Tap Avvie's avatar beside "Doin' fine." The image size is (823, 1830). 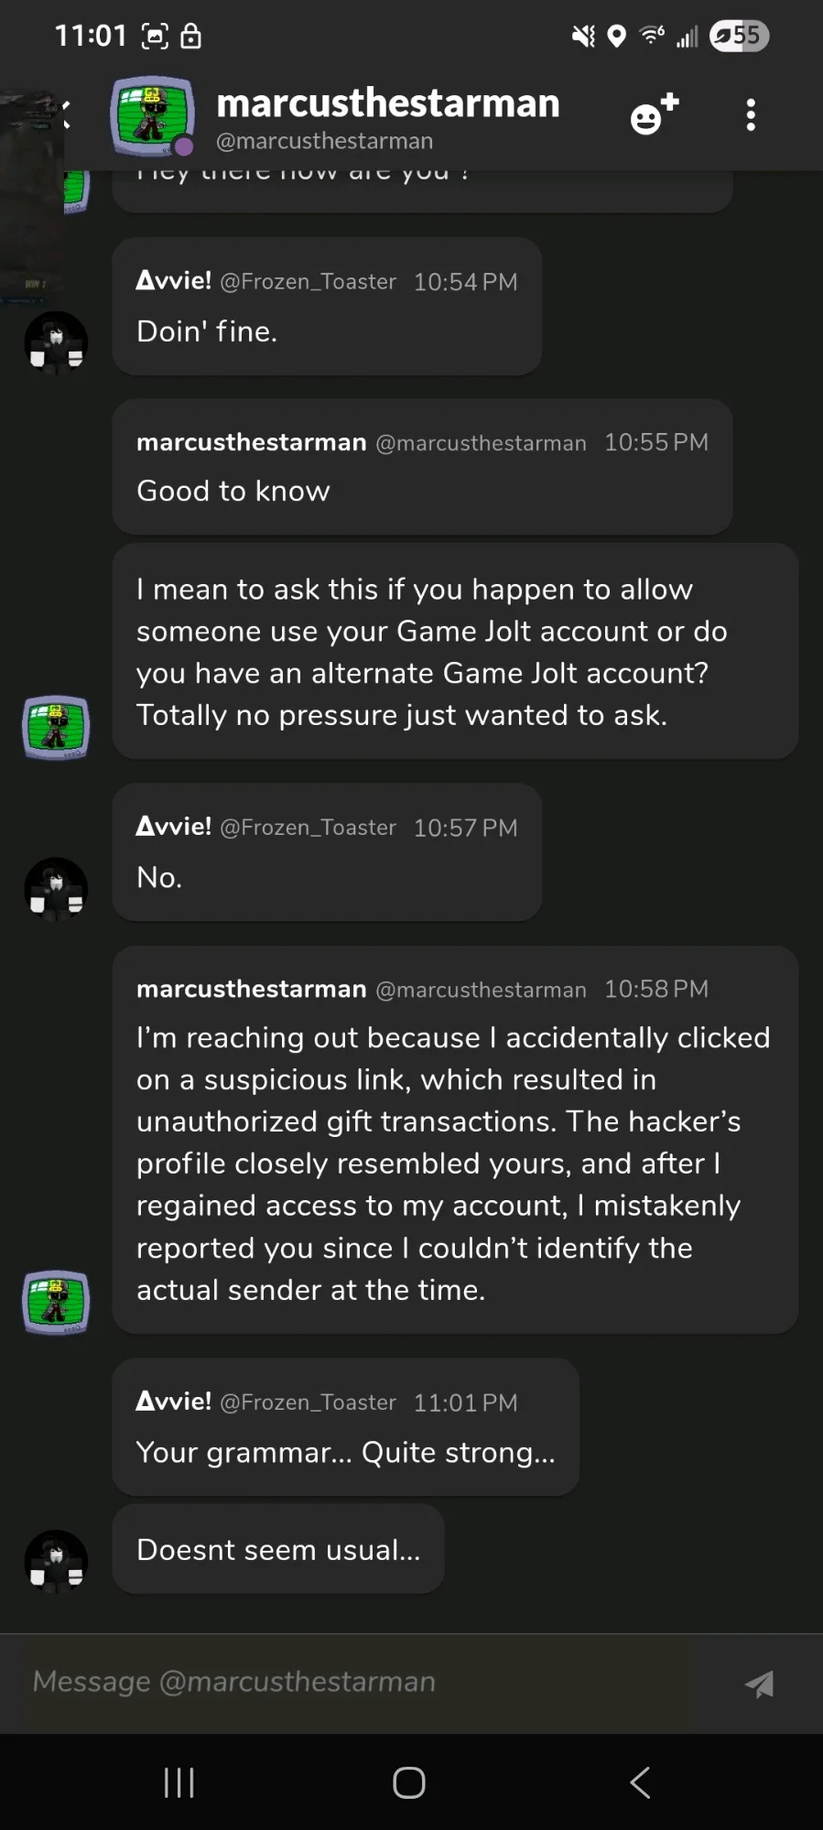(56, 343)
